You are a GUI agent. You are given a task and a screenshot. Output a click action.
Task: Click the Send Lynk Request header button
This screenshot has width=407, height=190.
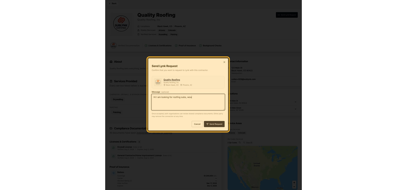287,15
